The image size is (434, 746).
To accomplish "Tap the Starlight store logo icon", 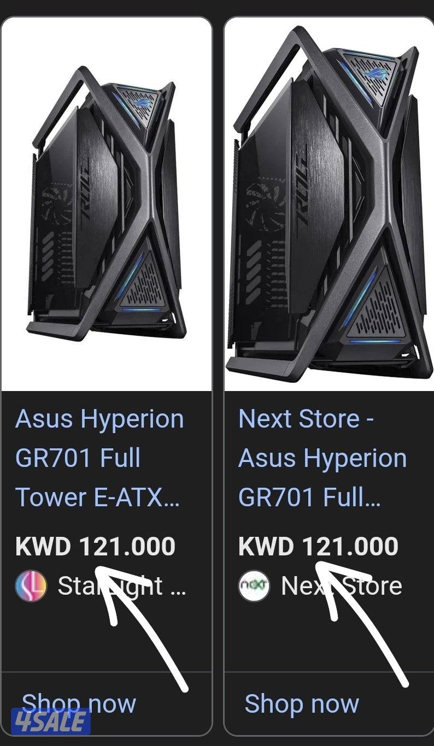I will point(31,586).
